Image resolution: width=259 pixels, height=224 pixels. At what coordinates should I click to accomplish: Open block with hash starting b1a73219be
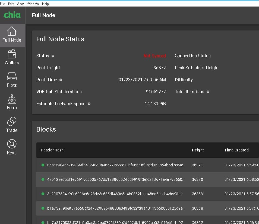(x=115, y=208)
